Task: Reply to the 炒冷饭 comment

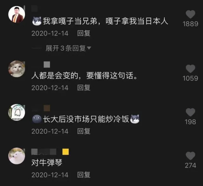Action: (x=84, y=131)
